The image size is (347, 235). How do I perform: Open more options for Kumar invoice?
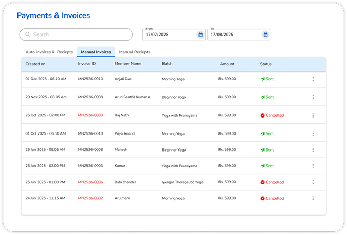313,166
